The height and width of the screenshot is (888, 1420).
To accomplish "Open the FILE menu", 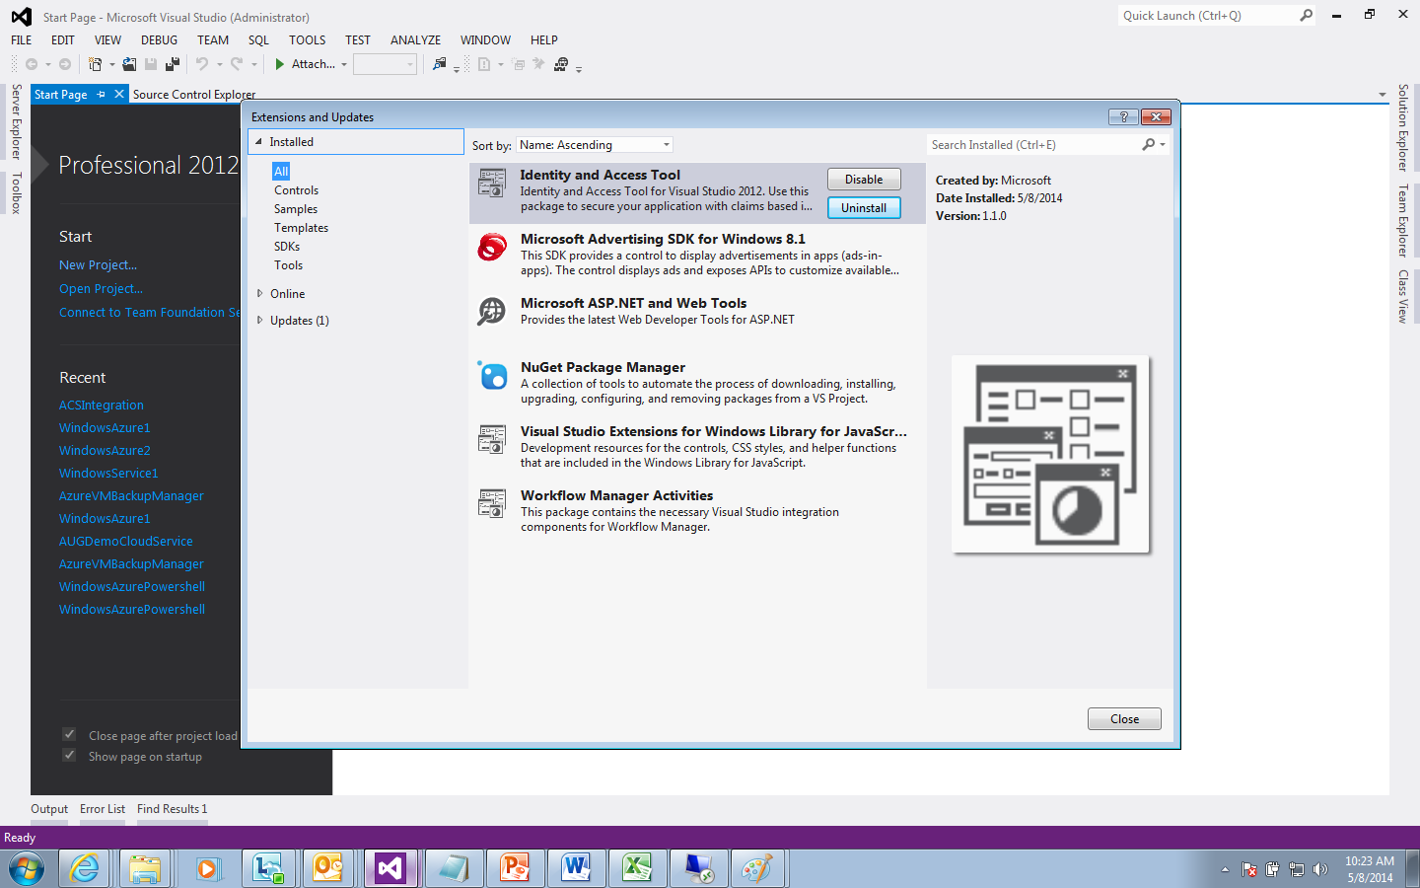I will tap(22, 40).
